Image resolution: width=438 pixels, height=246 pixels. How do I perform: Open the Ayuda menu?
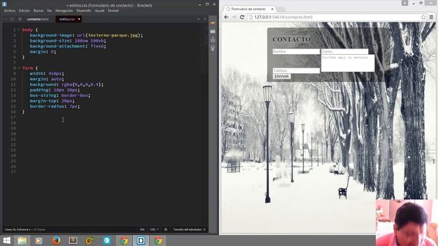click(x=99, y=11)
